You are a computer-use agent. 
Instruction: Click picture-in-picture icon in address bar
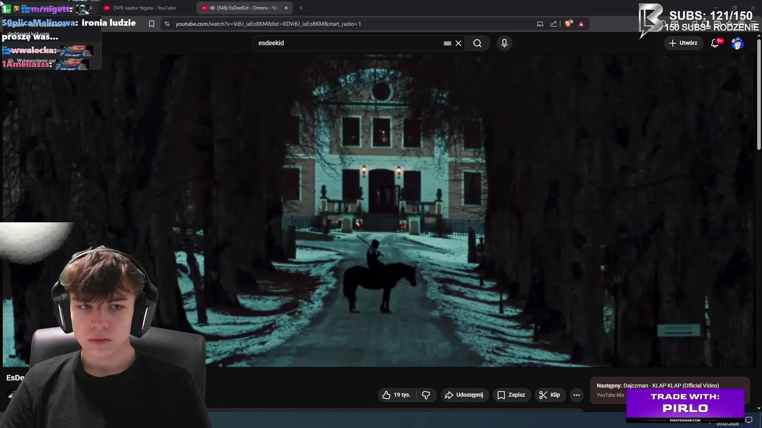540,24
